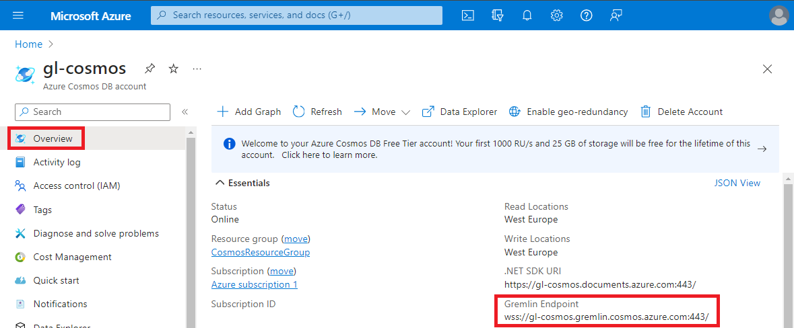This screenshot has height=328, width=794.
Task: Open the Settings gear icon
Action: [x=557, y=15]
